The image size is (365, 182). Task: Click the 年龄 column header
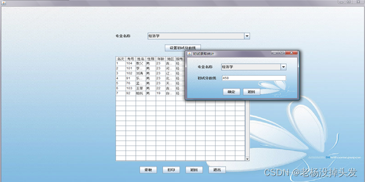click(160, 59)
